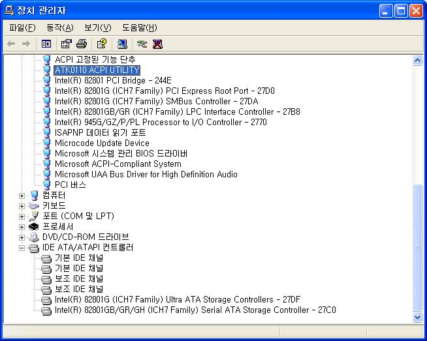Click icon beside ISAPNP 데이터 읽기 포트

coord(47,132)
